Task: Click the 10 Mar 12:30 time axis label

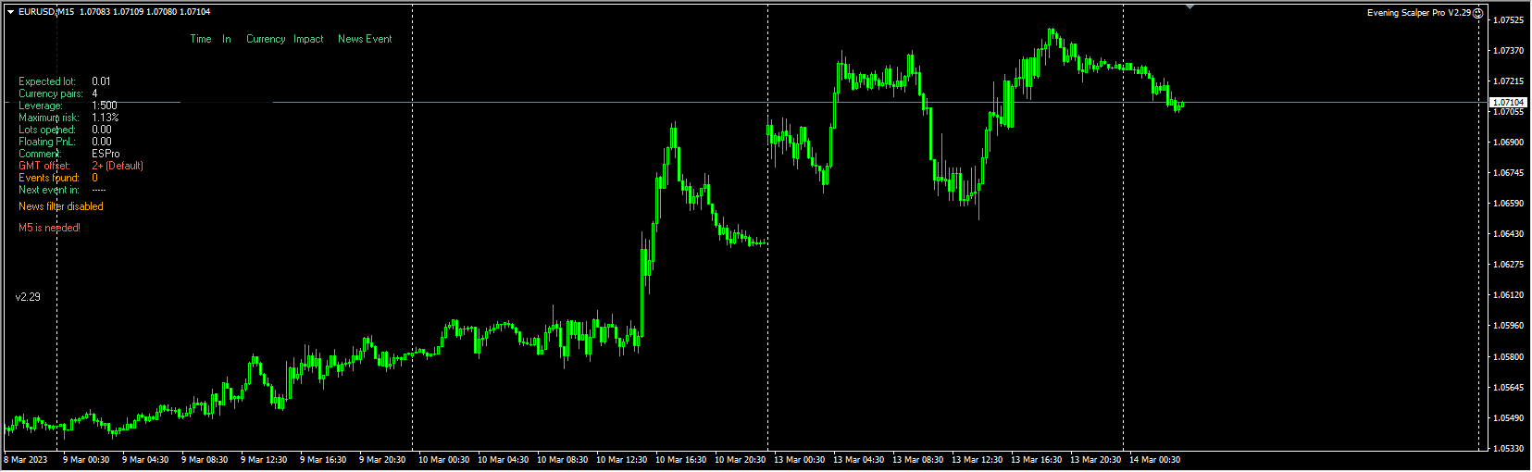Action: pos(622,460)
